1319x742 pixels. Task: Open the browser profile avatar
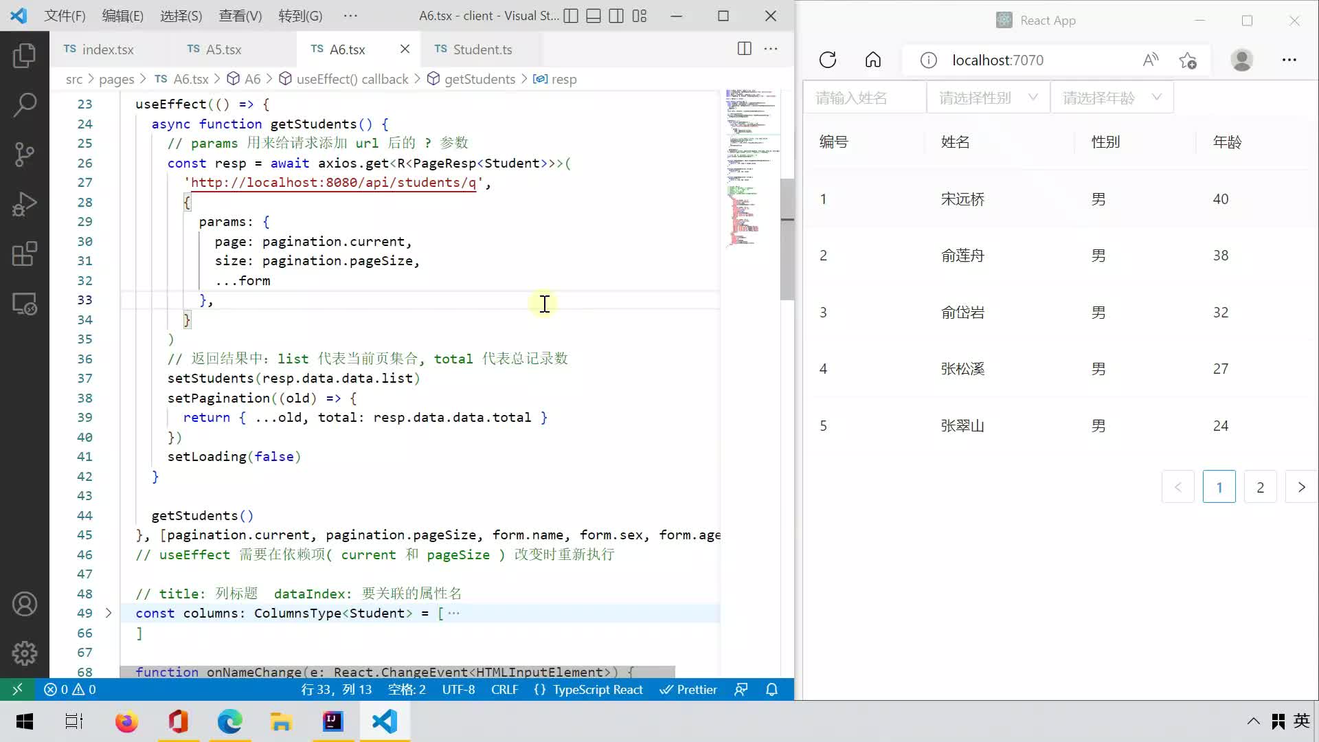1241,60
